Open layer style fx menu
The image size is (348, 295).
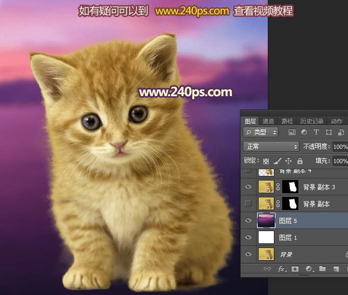(x=282, y=269)
